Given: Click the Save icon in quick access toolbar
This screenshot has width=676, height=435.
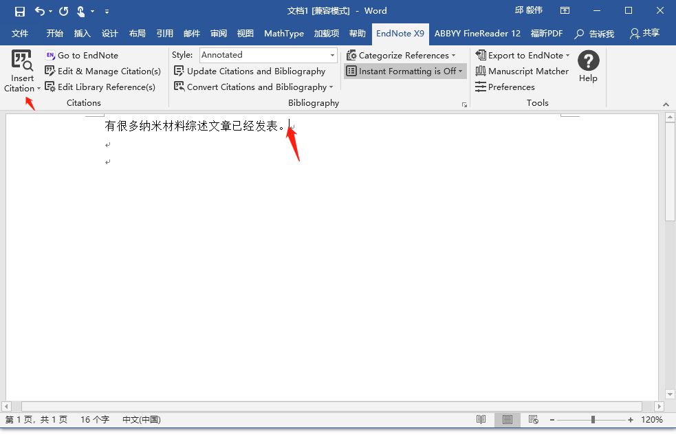Looking at the screenshot, I should 20,11.
